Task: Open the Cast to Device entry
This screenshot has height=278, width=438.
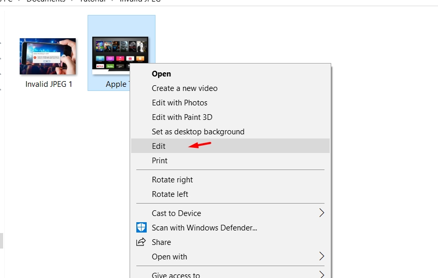Action: (230, 213)
